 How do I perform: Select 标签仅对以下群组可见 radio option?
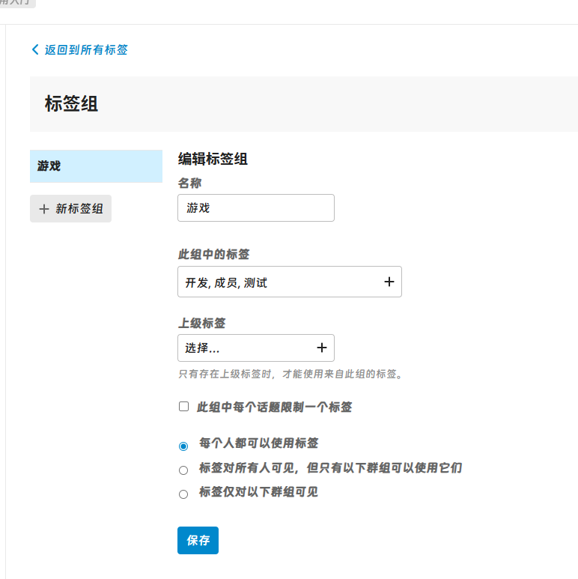[x=183, y=494]
